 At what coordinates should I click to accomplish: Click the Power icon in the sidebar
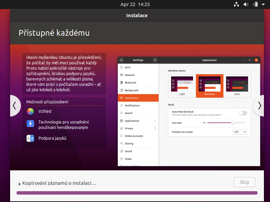point(122,159)
